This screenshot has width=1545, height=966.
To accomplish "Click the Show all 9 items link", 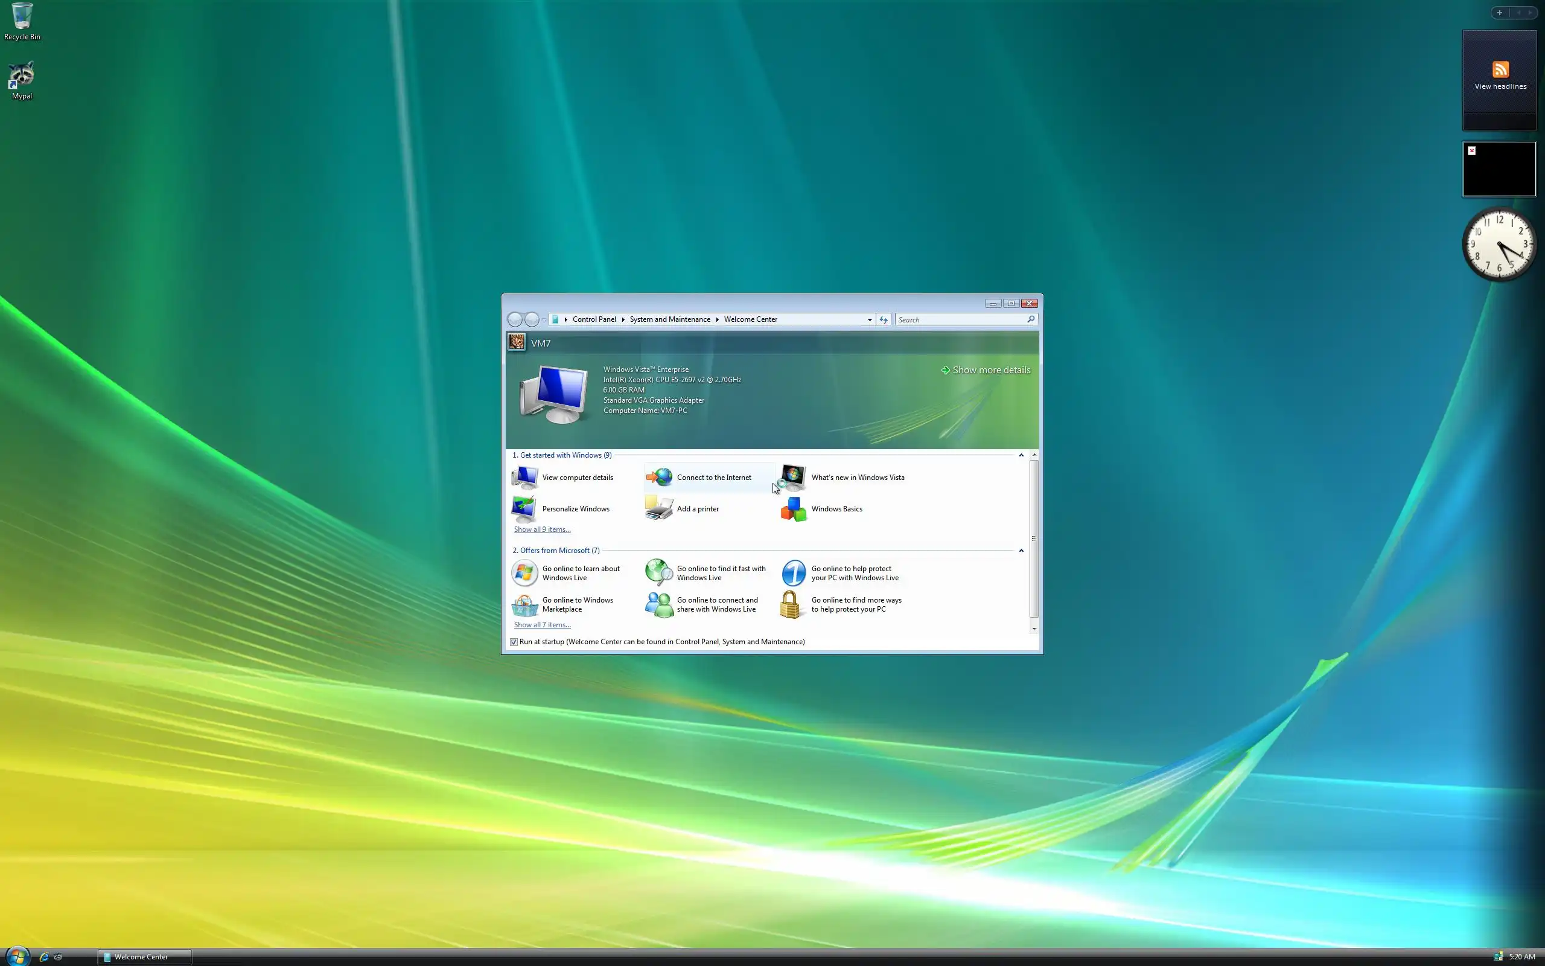I will (542, 529).
